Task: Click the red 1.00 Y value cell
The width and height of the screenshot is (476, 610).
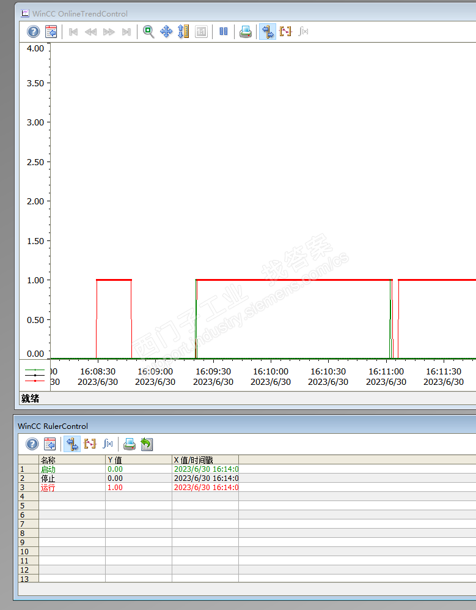Action: [x=139, y=488]
